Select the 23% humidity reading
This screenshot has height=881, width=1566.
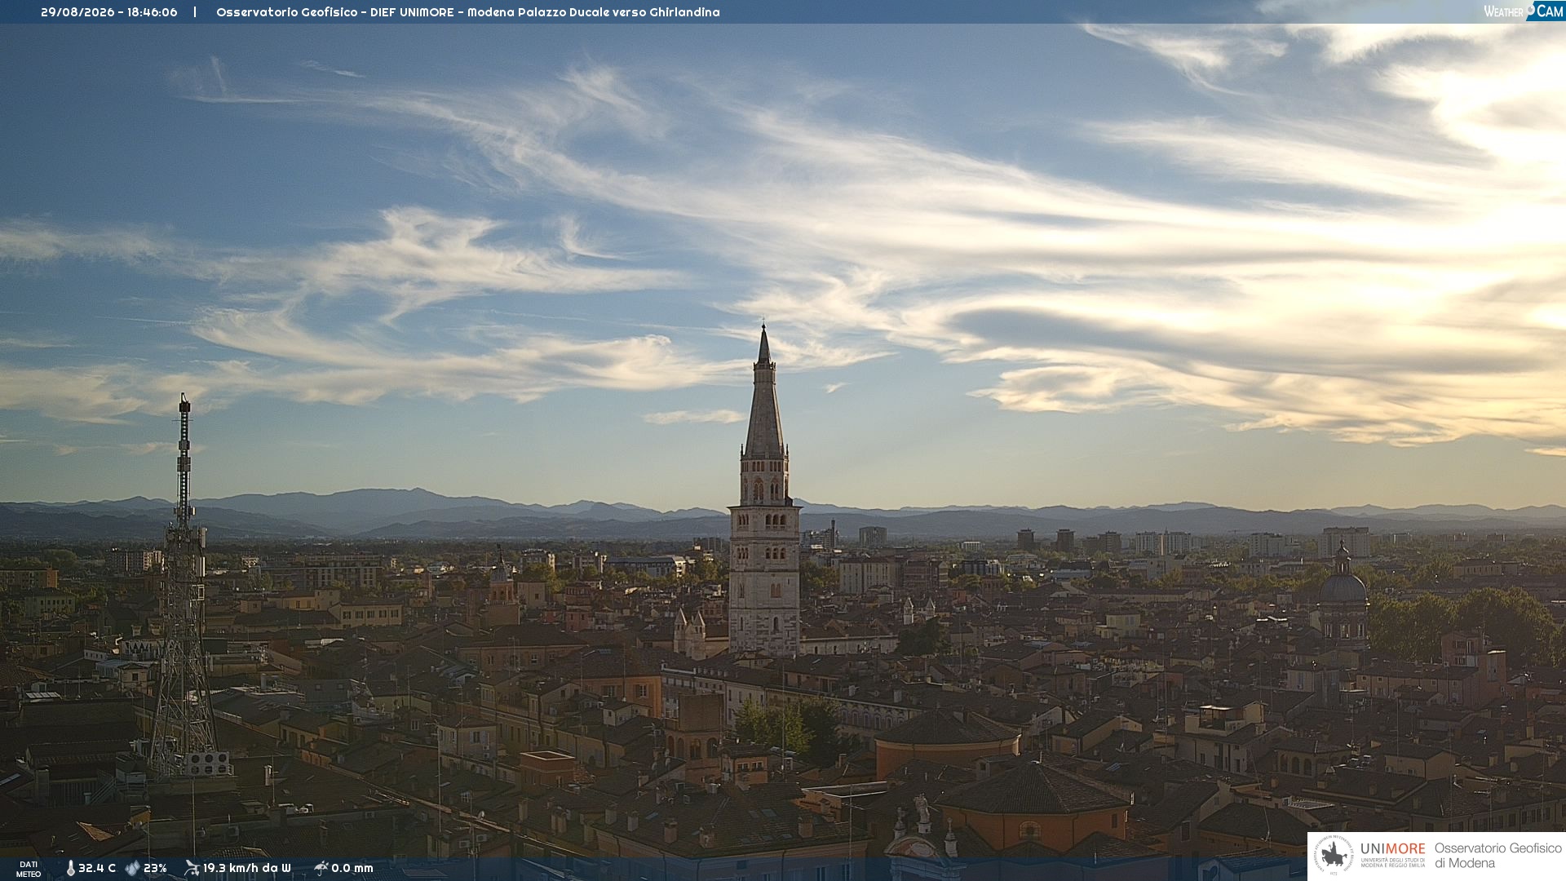(155, 868)
